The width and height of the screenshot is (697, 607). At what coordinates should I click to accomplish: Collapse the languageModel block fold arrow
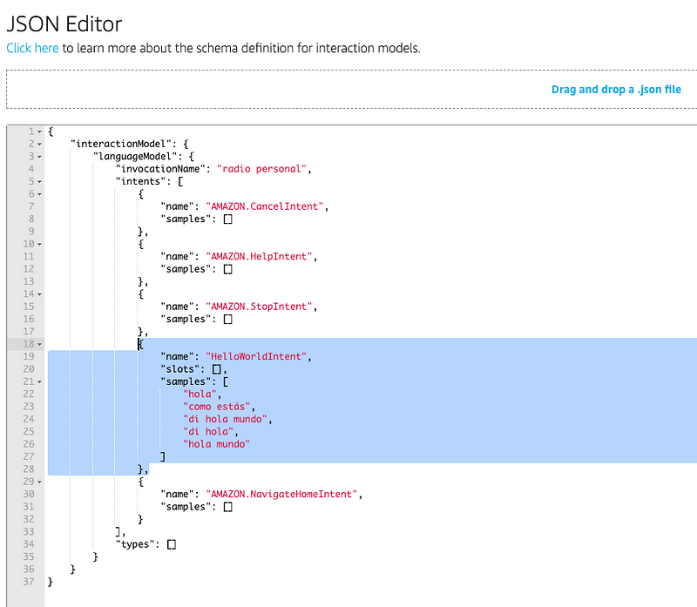point(40,156)
